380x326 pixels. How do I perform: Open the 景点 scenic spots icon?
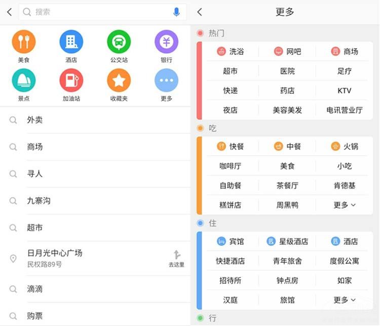pos(23,81)
